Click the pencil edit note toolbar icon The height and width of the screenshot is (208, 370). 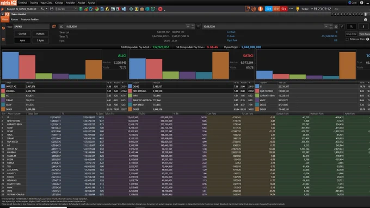click(91, 9)
